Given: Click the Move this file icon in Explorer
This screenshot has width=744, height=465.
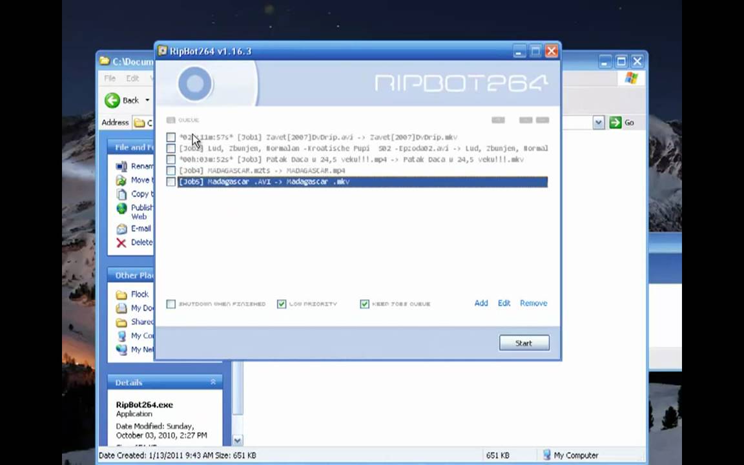Looking at the screenshot, I should pos(122,180).
